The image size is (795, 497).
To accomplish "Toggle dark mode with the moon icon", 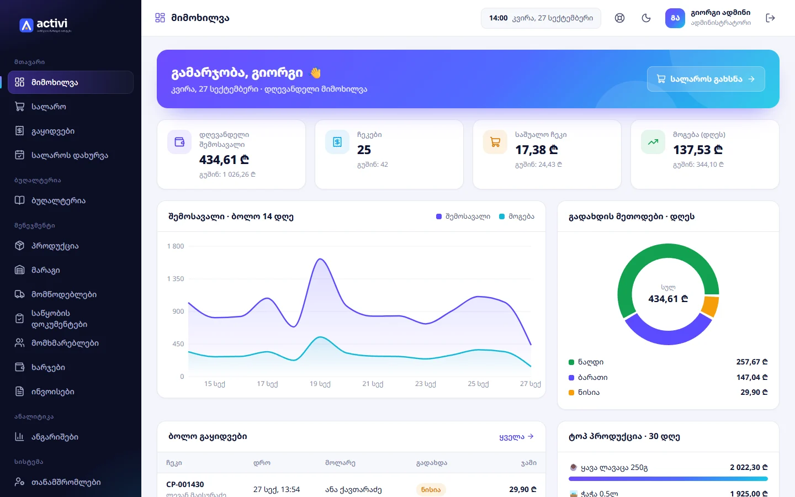I will (x=646, y=18).
